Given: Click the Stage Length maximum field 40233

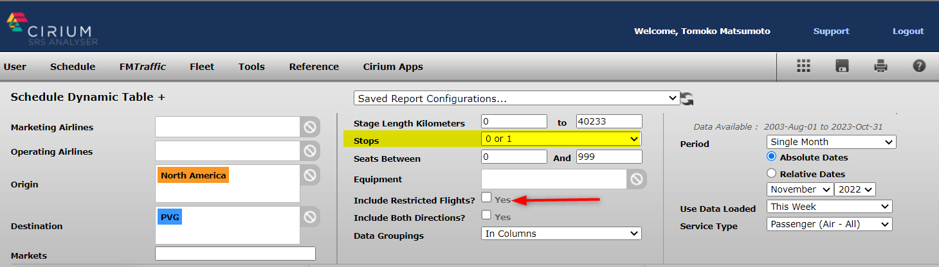Looking at the screenshot, I should (609, 121).
